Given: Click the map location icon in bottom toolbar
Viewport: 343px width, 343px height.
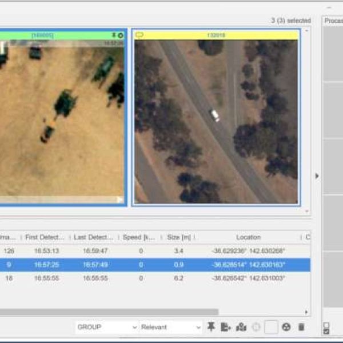Looking at the screenshot, I should pyautogui.click(x=241, y=327).
